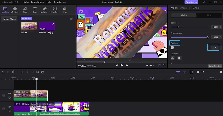
Task: Click the Zoomen value stepper arrows
Action: pyautogui.click(x=221, y=27)
